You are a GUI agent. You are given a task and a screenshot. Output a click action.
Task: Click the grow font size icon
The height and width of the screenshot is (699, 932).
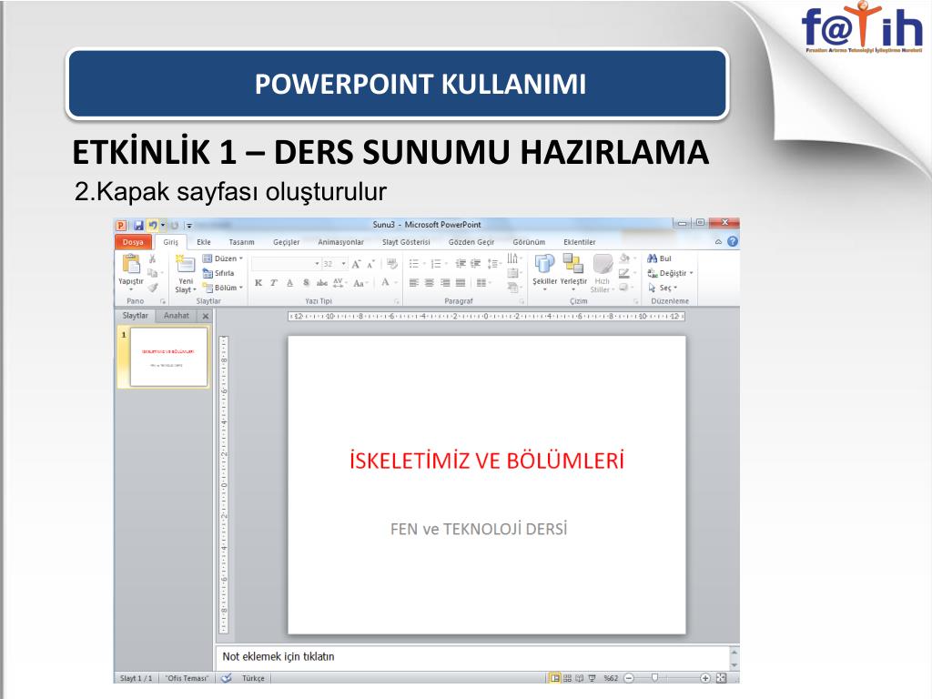356,264
